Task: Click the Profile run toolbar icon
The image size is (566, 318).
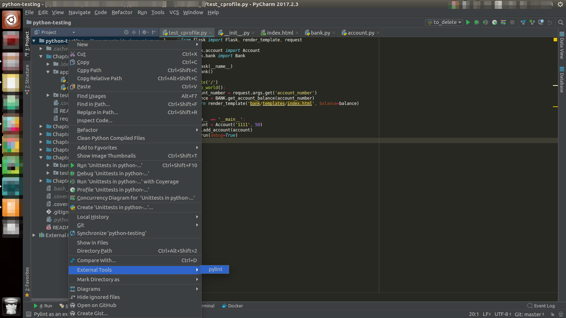Action: (x=495, y=22)
